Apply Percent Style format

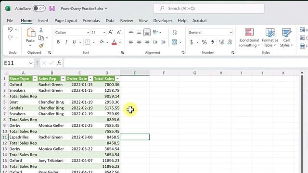point(204,42)
